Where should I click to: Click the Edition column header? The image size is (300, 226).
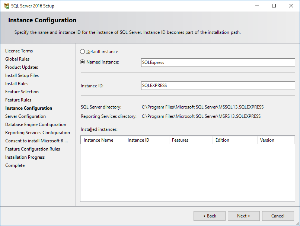pos(234,140)
